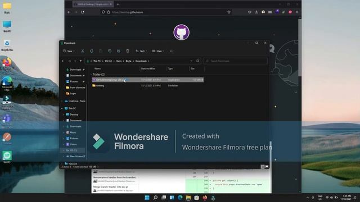Open recent locations dropdown arrow in Explorer

[75, 61]
